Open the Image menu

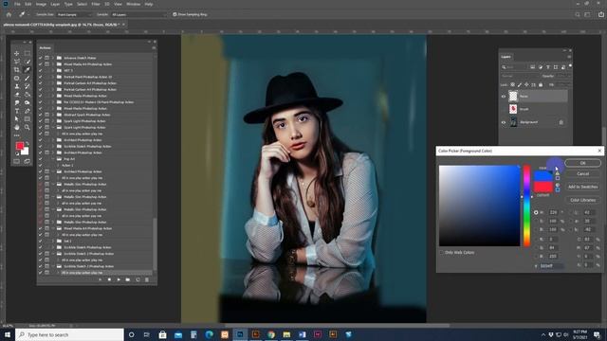coord(41,4)
